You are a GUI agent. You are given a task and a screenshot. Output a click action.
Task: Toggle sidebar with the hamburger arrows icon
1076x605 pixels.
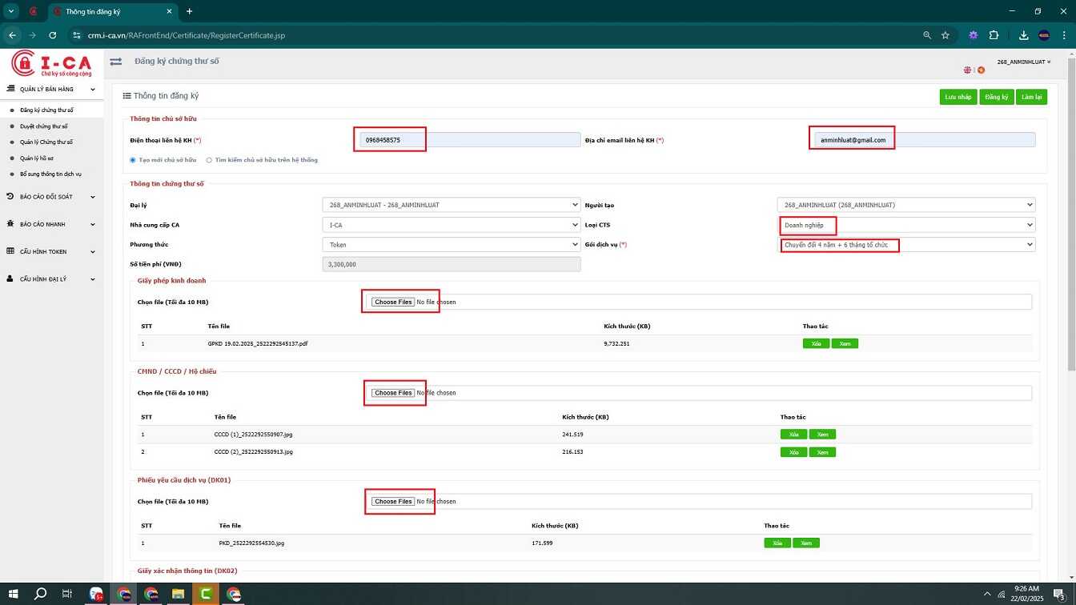pyautogui.click(x=116, y=62)
